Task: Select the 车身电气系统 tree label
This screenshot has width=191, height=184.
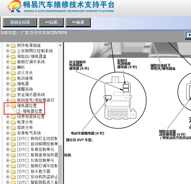Action: tap(29, 133)
